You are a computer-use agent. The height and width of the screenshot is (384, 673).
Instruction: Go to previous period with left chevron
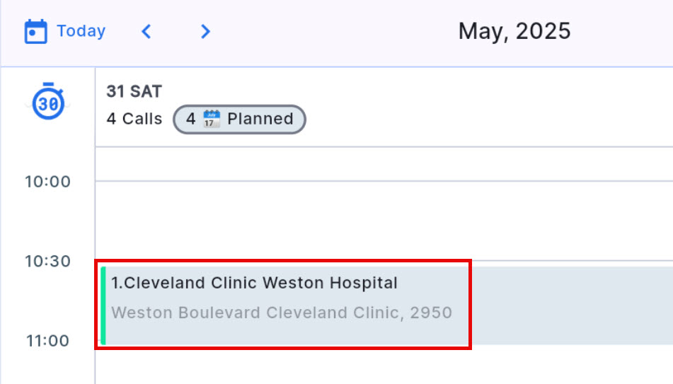tap(146, 32)
